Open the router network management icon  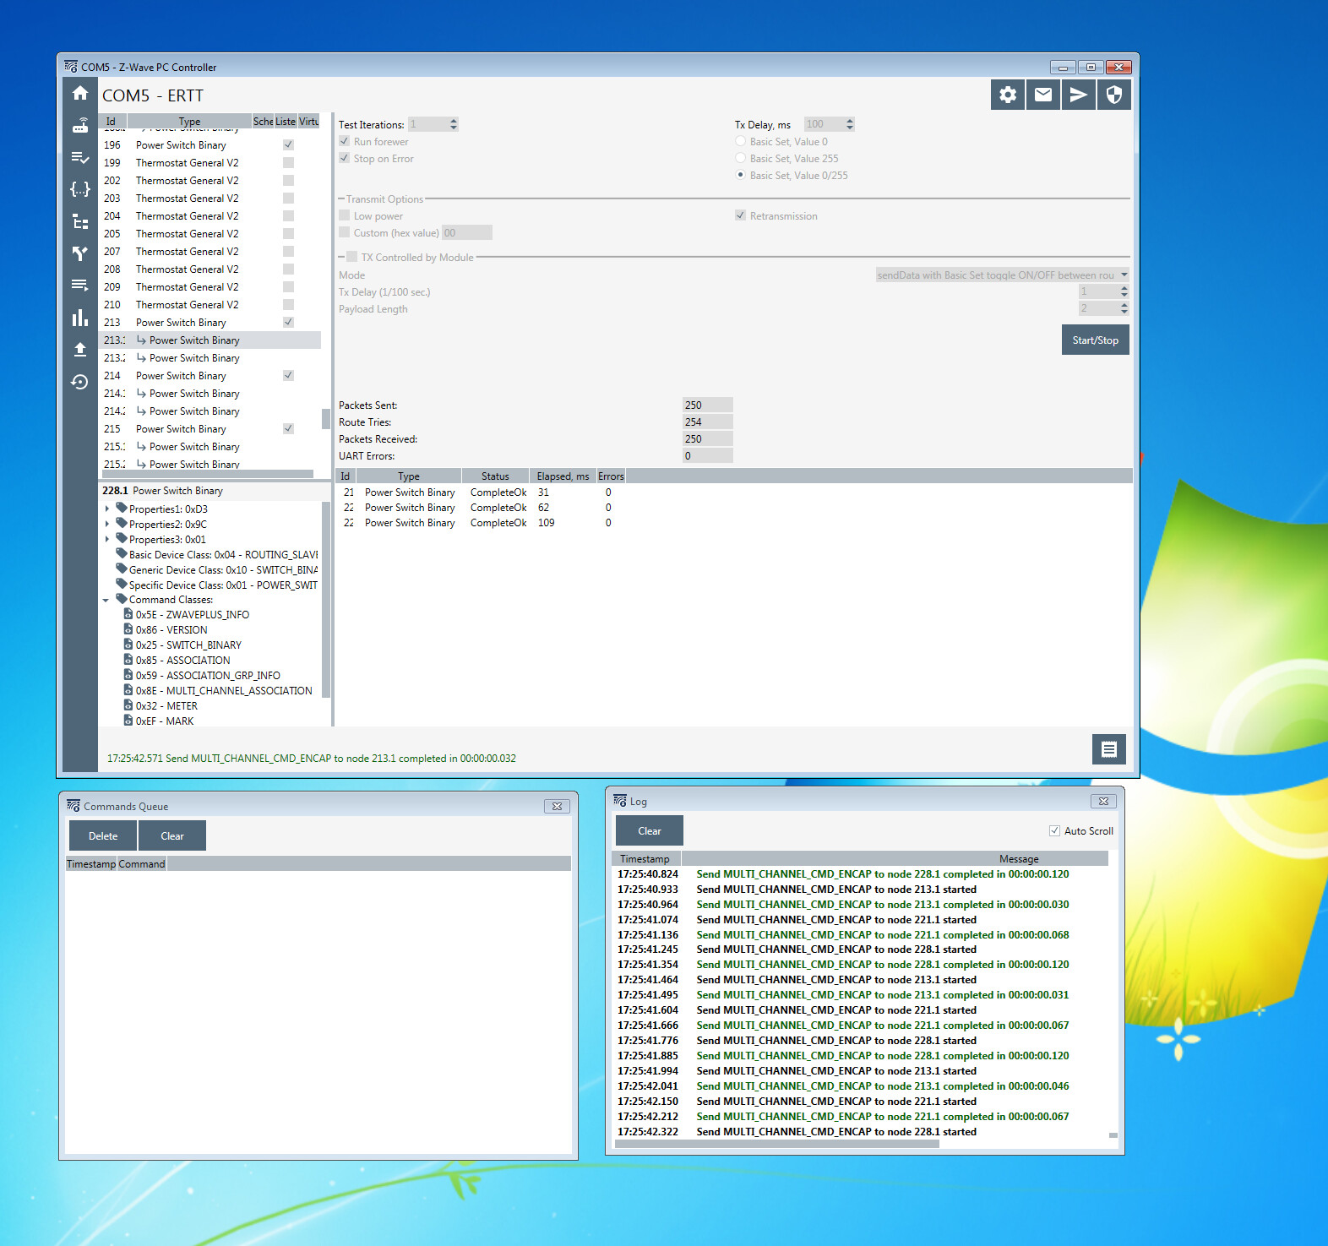pos(80,126)
